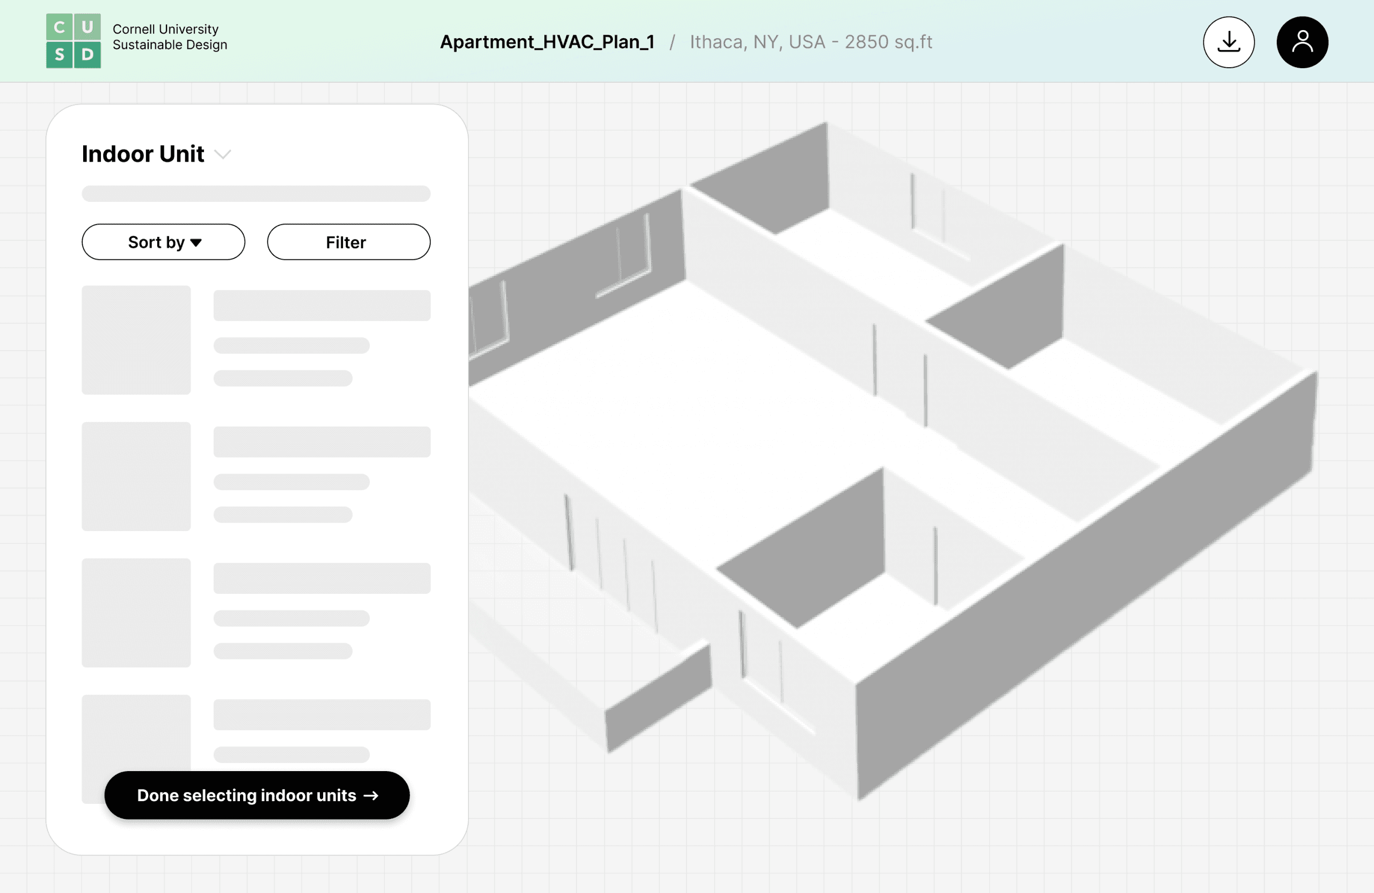Click the first unit title placeholder
This screenshot has width=1374, height=893.
click(x=321, y=306)
